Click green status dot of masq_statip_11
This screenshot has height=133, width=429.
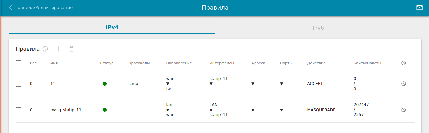coord(105,110)
